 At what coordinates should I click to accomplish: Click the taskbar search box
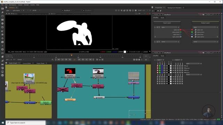click(25, 123)
